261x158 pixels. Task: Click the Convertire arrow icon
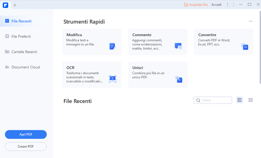(x=245, y=46)
